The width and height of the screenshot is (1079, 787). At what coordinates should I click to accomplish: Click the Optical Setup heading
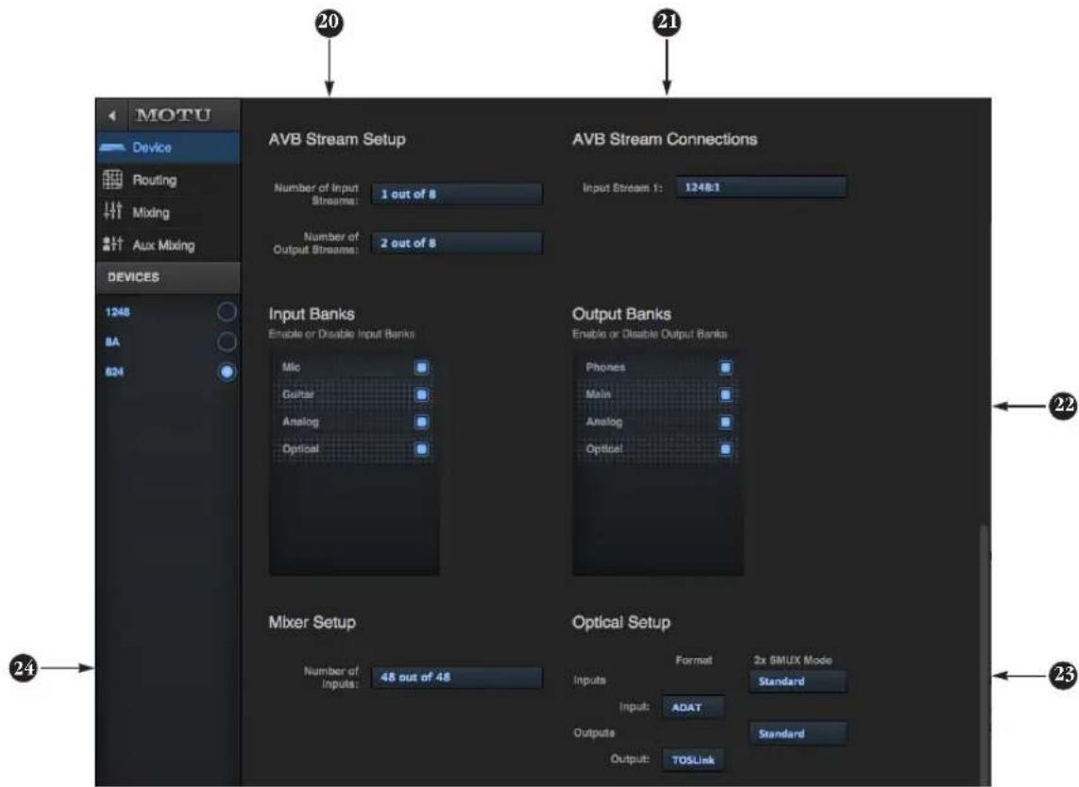point(621,622)
